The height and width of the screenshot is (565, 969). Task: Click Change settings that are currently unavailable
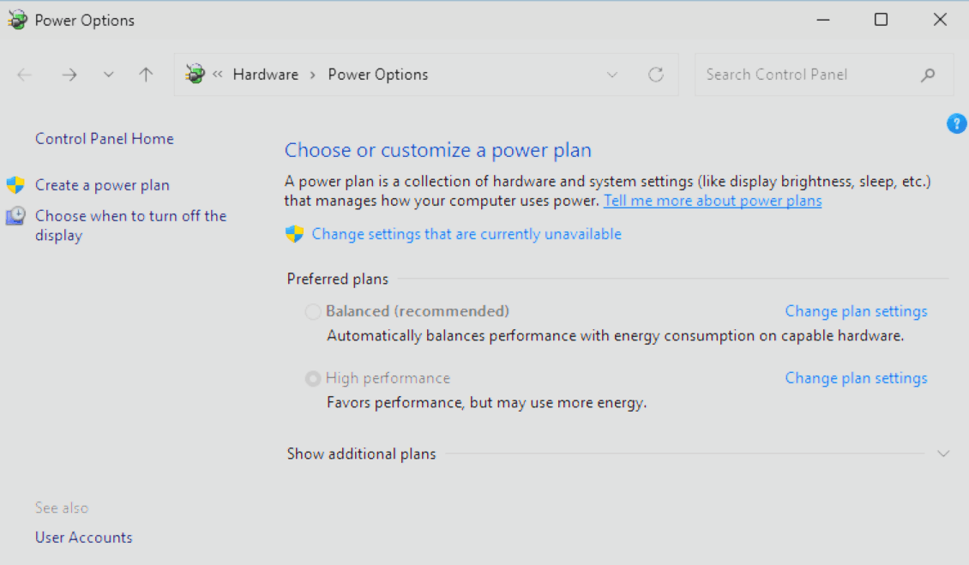[466, 234]
